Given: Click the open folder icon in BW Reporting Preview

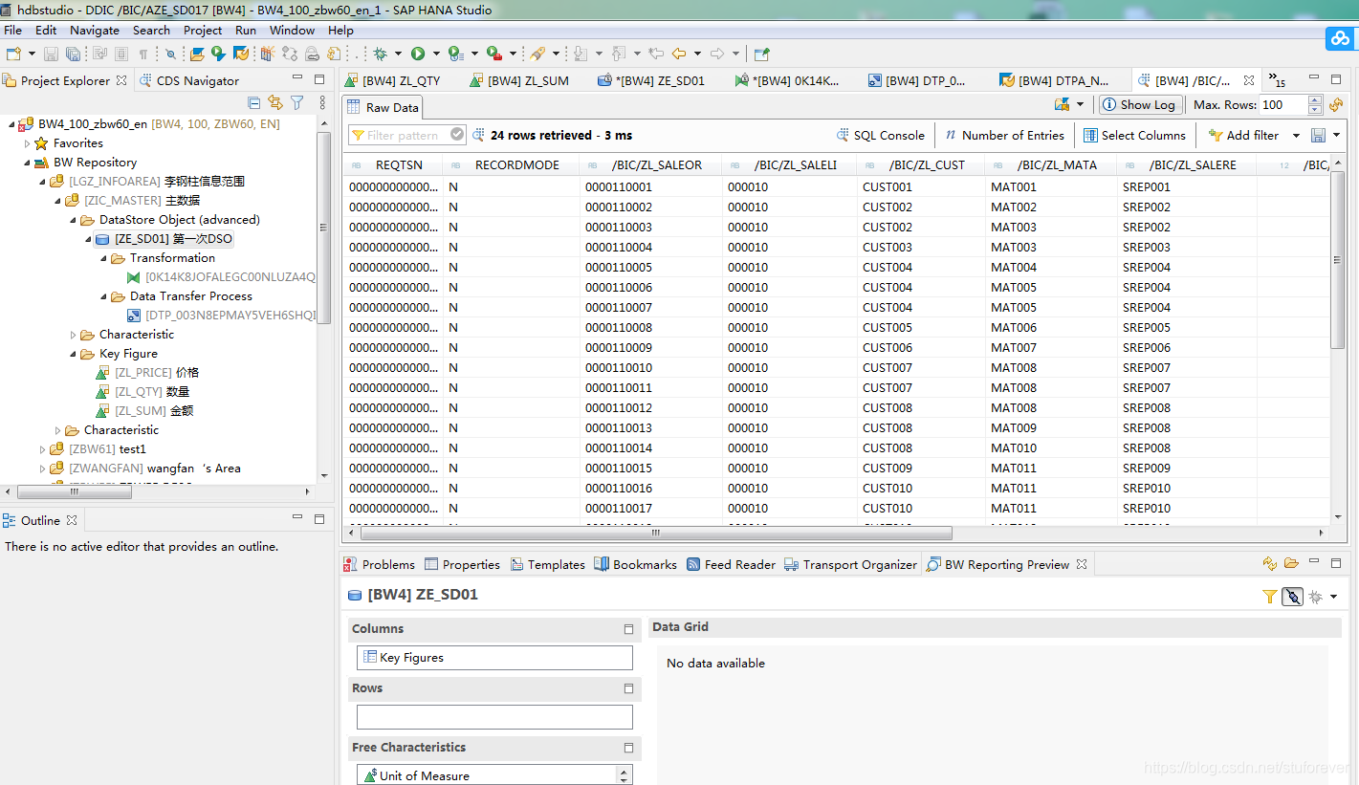Looking at the screenshot, I should point(1291,564).
